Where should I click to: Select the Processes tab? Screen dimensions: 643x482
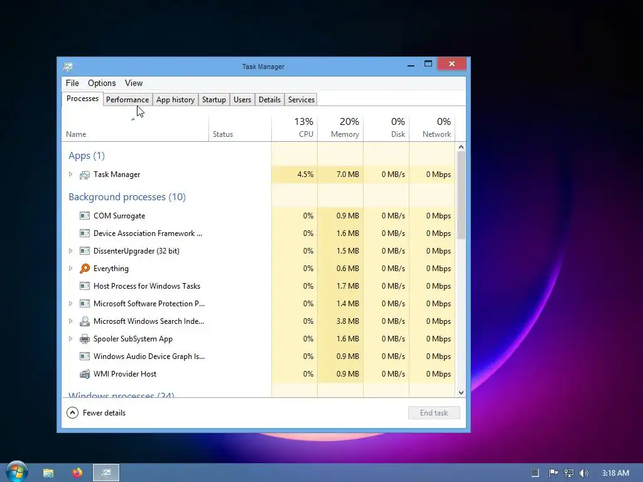[82, 99]
